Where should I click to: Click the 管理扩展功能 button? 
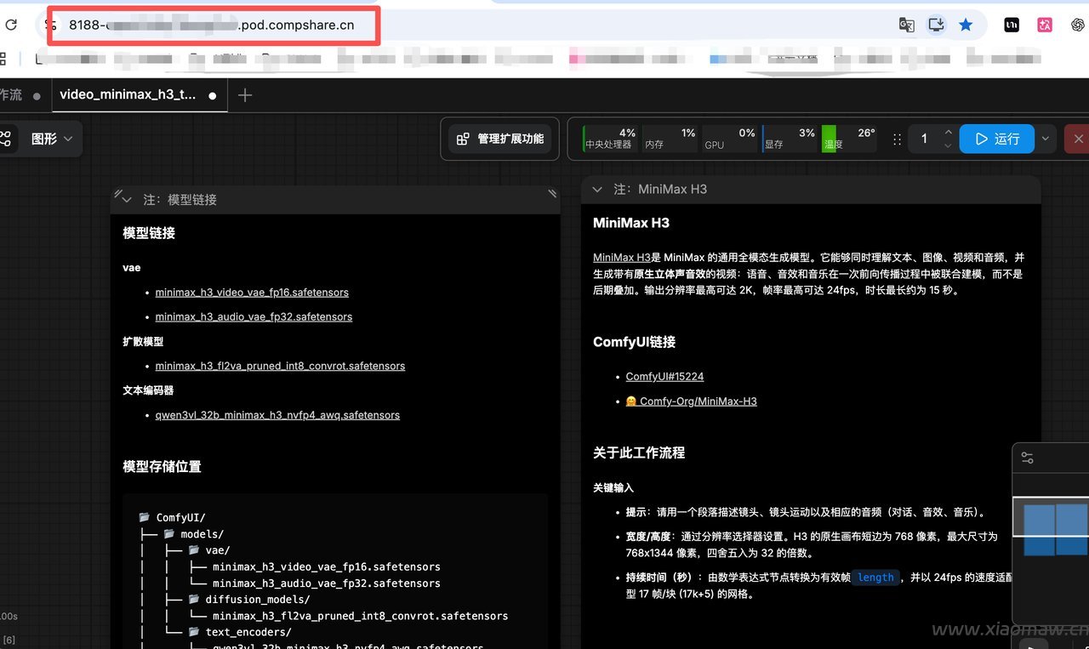499,139
